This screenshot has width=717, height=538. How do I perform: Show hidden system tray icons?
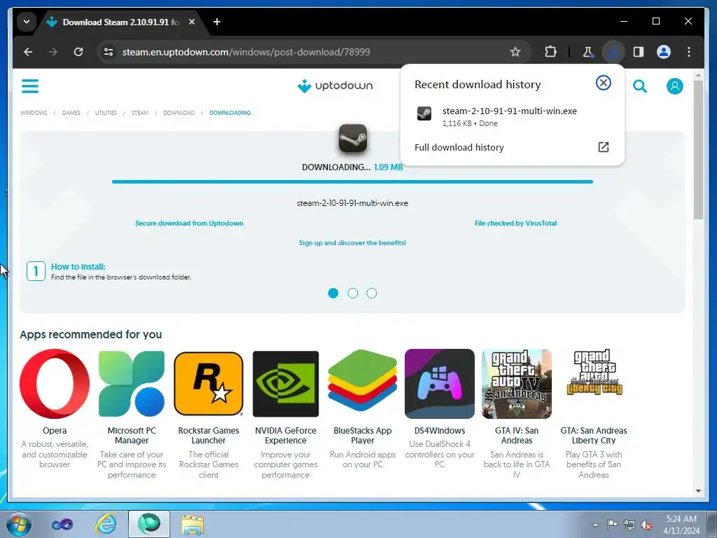[x=595, y=525]
